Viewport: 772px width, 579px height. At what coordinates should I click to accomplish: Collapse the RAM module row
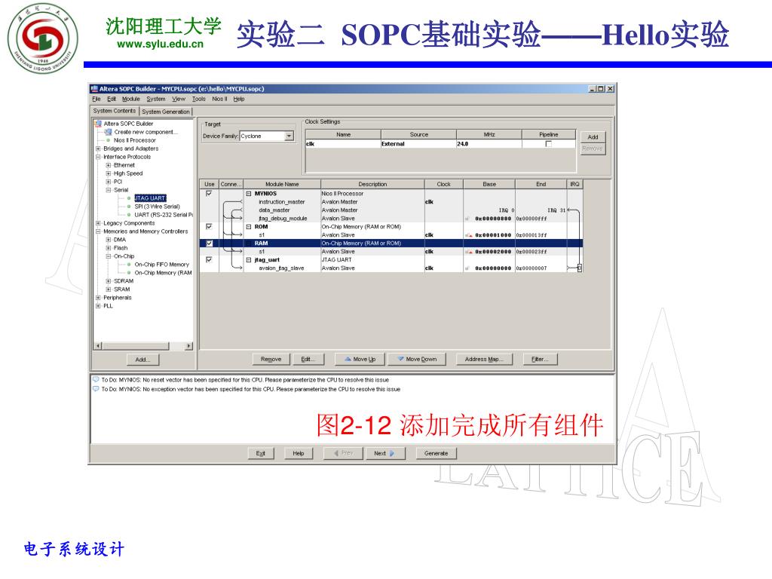[249, 244]
